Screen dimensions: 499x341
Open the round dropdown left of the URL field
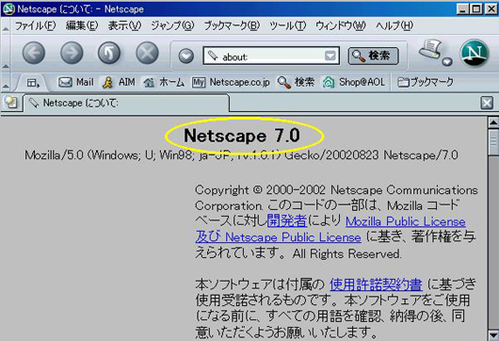coord(185,57)
